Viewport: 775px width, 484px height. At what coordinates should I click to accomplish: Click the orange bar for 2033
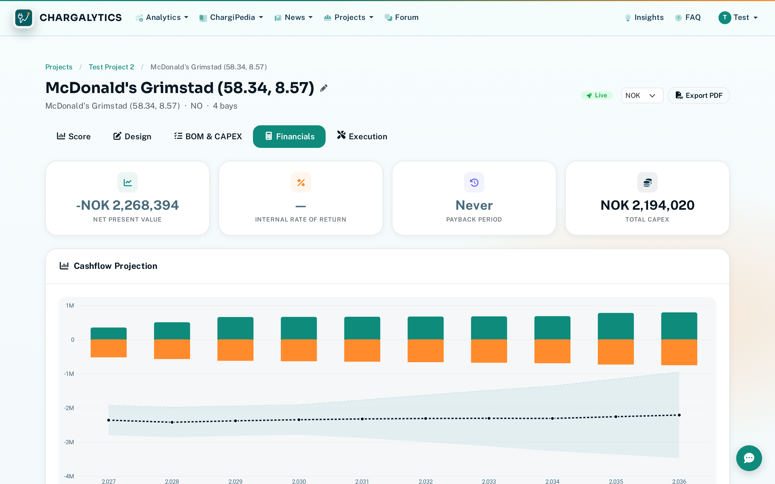(x=489, y=351)
